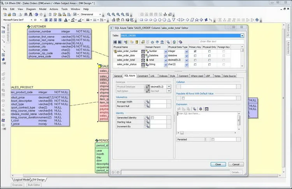Click the icon beside Generated Identity

(x=148, y=118)
